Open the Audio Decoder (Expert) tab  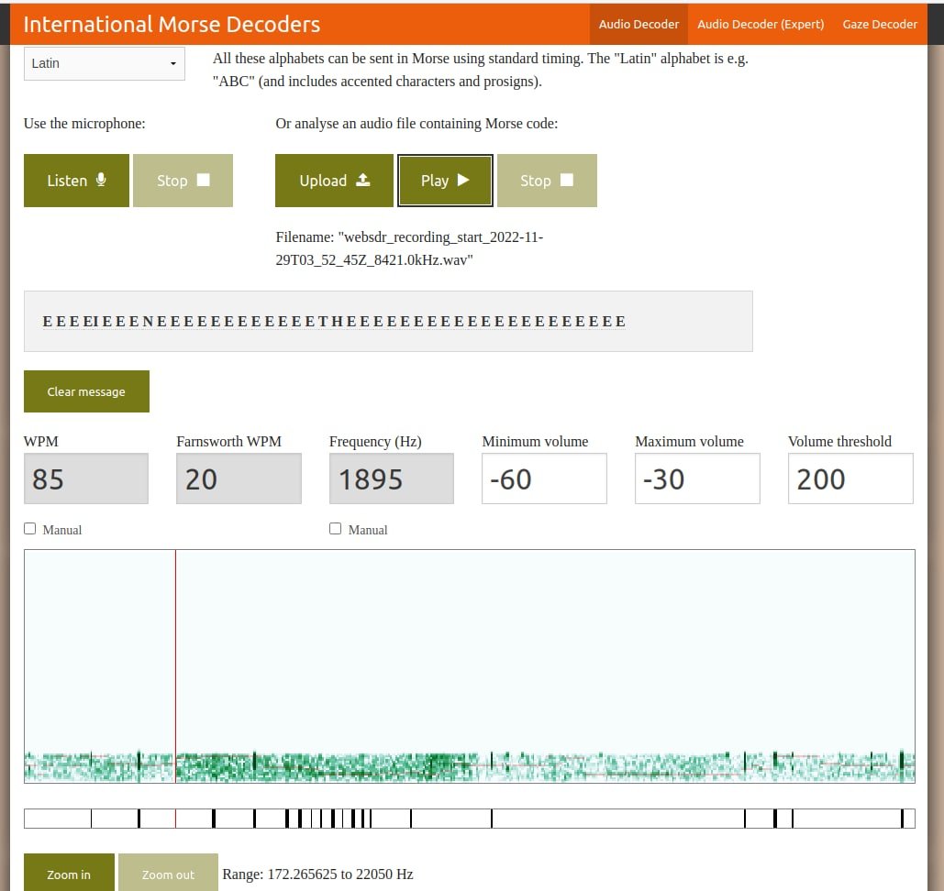(x=761, y=24)
